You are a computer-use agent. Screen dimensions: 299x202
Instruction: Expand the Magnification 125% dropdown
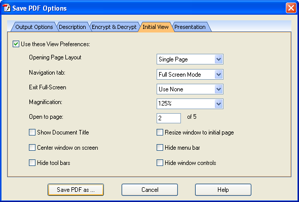(190, 104)
